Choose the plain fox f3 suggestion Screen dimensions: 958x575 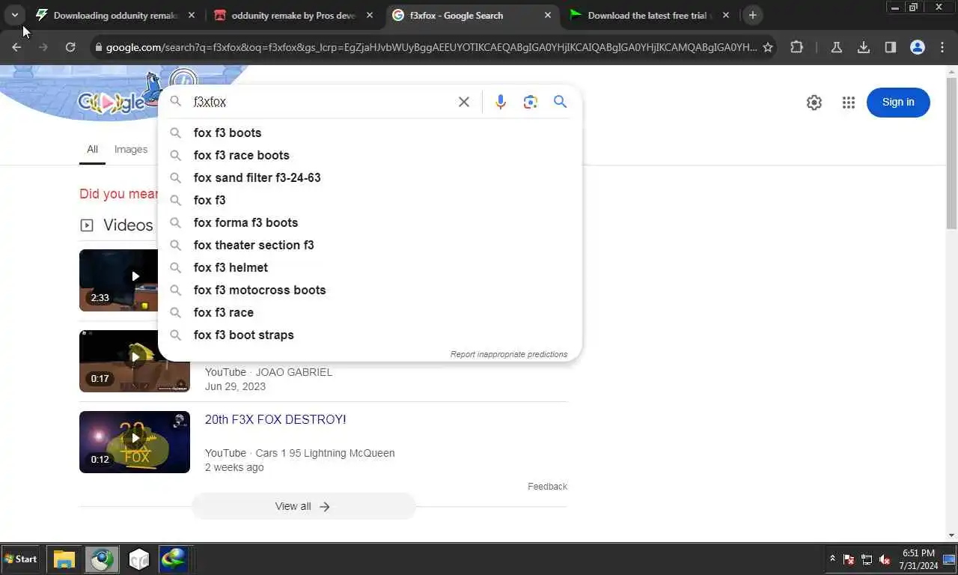pos(370,200)
